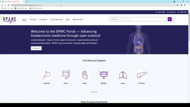This screenshot has height=107, width=190.
Task: Open the Colon data category
Action: pos(66,75)
